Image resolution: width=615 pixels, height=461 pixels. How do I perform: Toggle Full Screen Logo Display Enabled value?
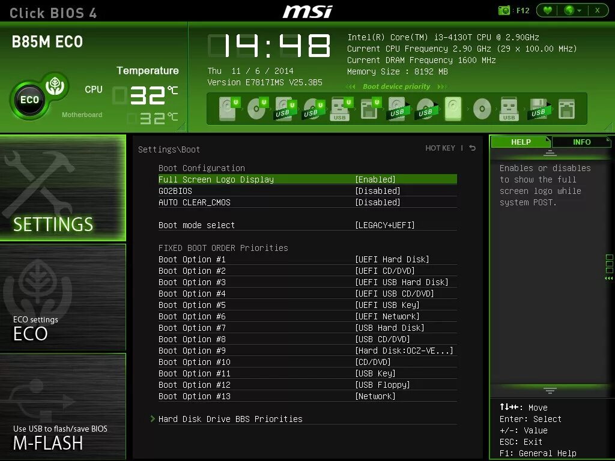point(375,179)
